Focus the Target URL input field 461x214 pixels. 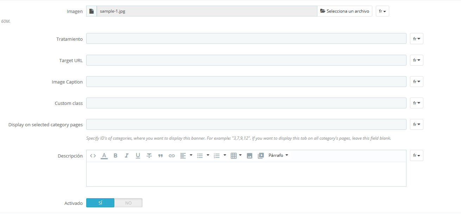tap(246, 60)
